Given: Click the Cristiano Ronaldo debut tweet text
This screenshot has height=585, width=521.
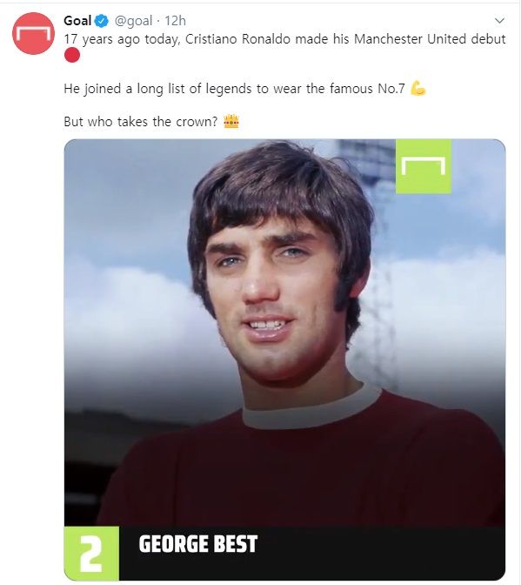Looking at the screenshot, I should [x=284, y=39].
